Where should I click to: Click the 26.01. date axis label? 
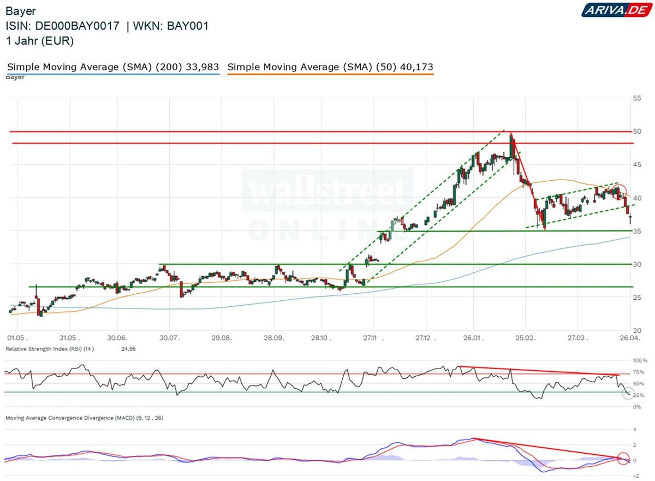(474, 339)
